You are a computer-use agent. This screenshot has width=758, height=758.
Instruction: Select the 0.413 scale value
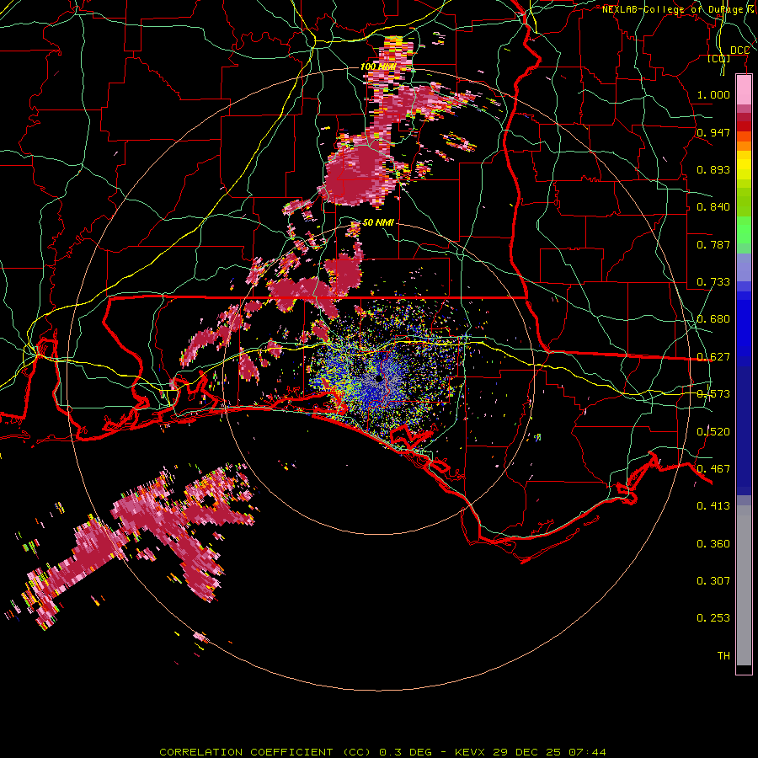[x=713, y=506]
